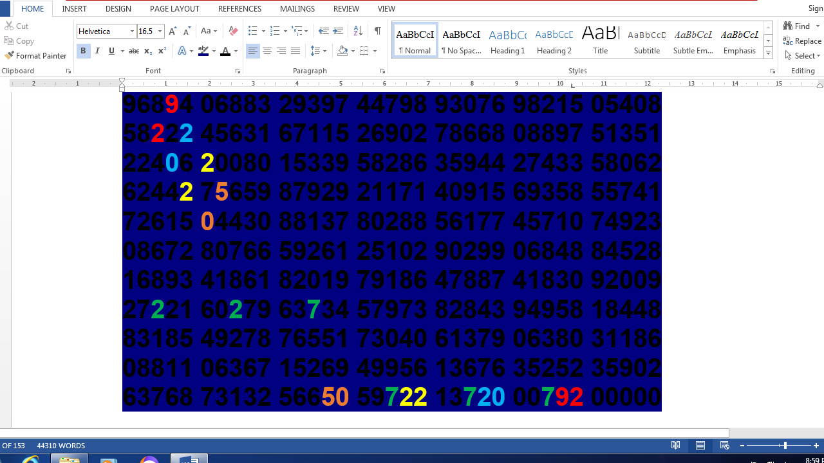The height and width of the screenshot is (463, 824).
Task: Switch to Read Mode view in status bar
Action: (x=675, y=446)
